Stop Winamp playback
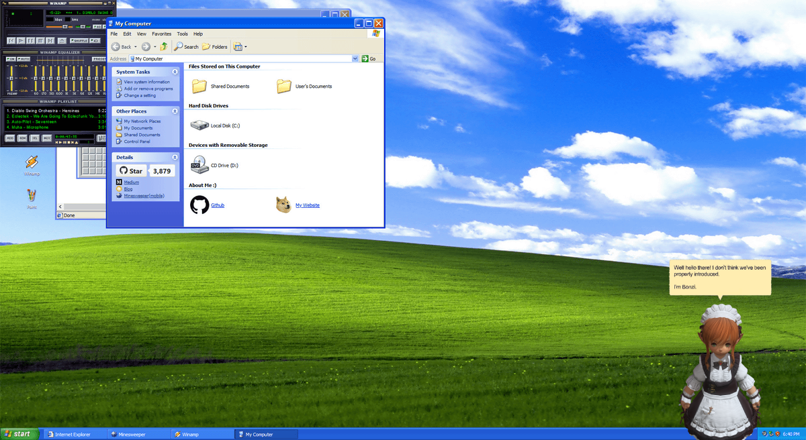This screenshot has width=806, height=440. point(40,41)
